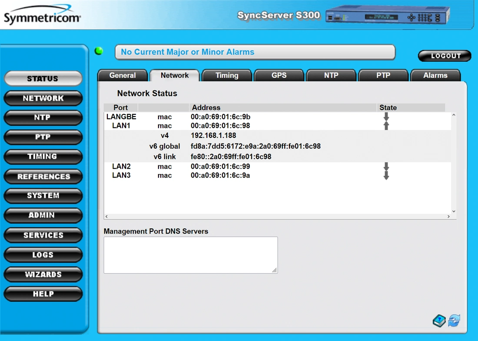Go to the General tab
This screenshot has width=478, height=341.
click(123, 75)
